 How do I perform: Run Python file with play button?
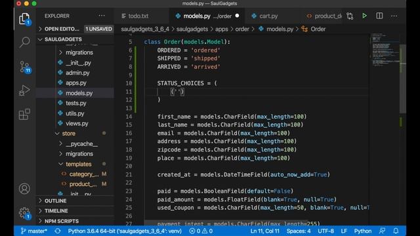point(364,16)
